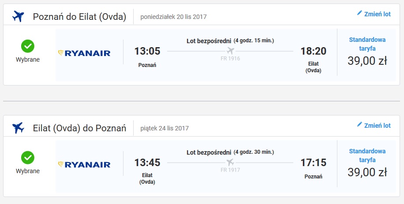Click the pencil icon on the outbound flight
This screenshot has width=404, height=204.
point(359,13)
